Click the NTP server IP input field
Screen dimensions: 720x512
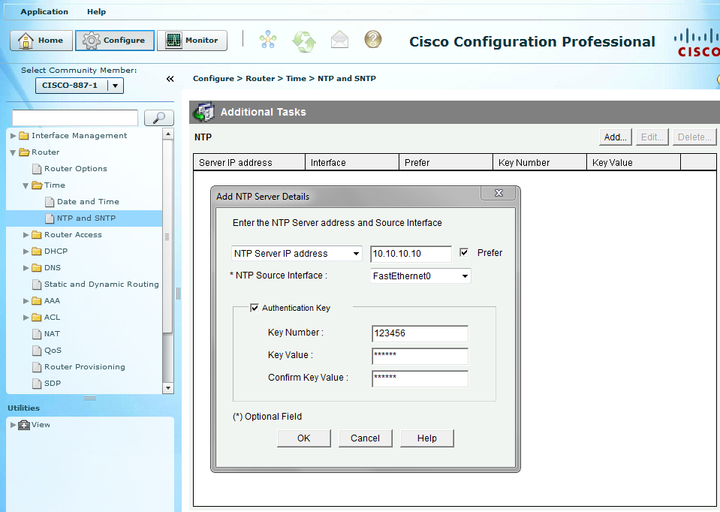411,254
